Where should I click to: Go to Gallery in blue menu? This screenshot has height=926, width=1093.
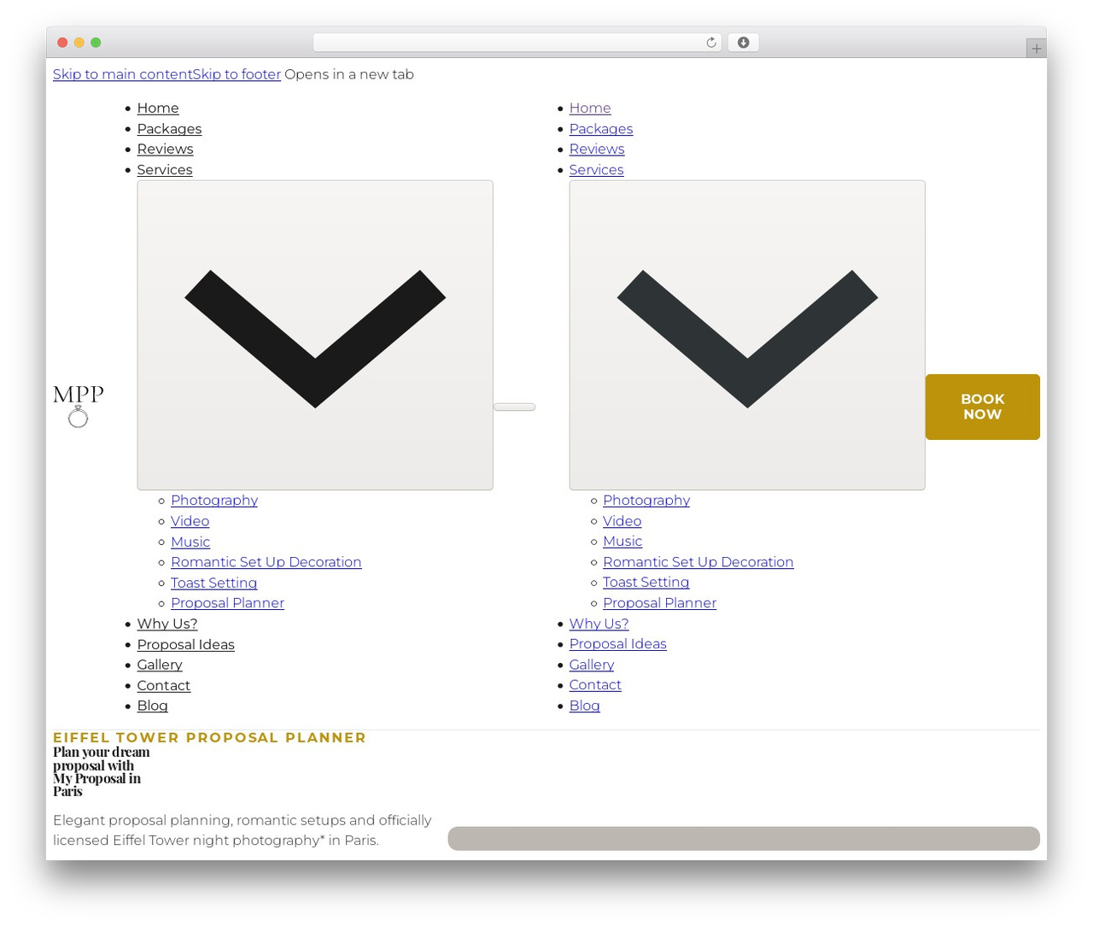pyautogui.click(x=592, y=665)
